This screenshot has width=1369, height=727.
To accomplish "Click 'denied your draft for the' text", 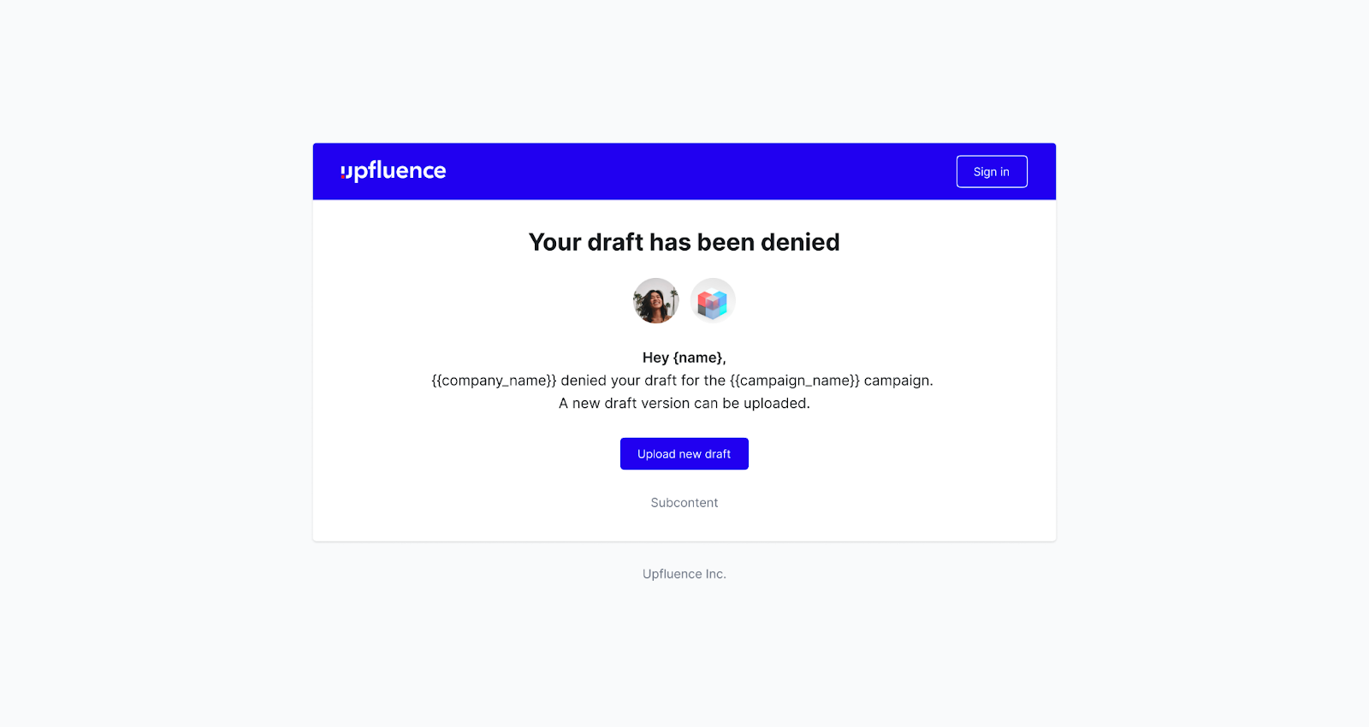I will tap(643, 381).
